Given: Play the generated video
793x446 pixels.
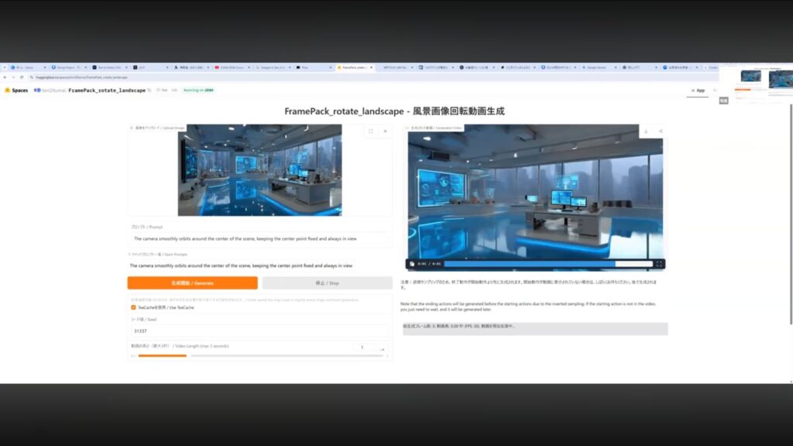Looking at the screenshot, I should [413, 264].
